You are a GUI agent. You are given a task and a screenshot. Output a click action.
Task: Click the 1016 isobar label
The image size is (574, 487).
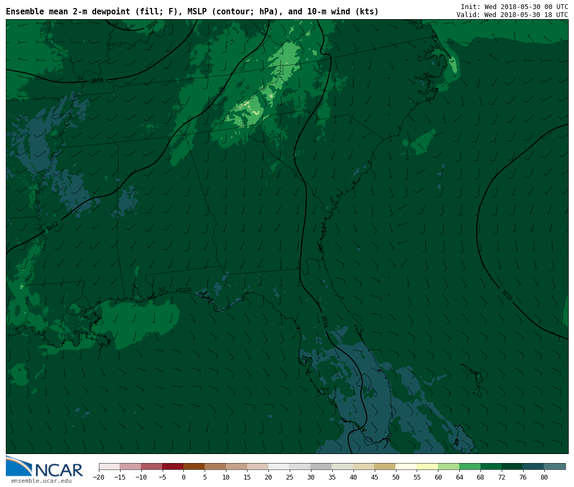coord(325,321)
